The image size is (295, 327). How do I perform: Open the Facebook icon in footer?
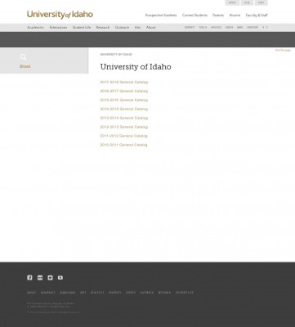[x=29, y=278]
